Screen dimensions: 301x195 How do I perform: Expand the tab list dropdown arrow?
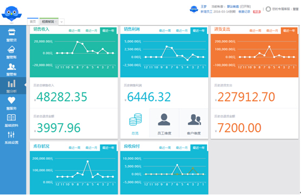61,22
